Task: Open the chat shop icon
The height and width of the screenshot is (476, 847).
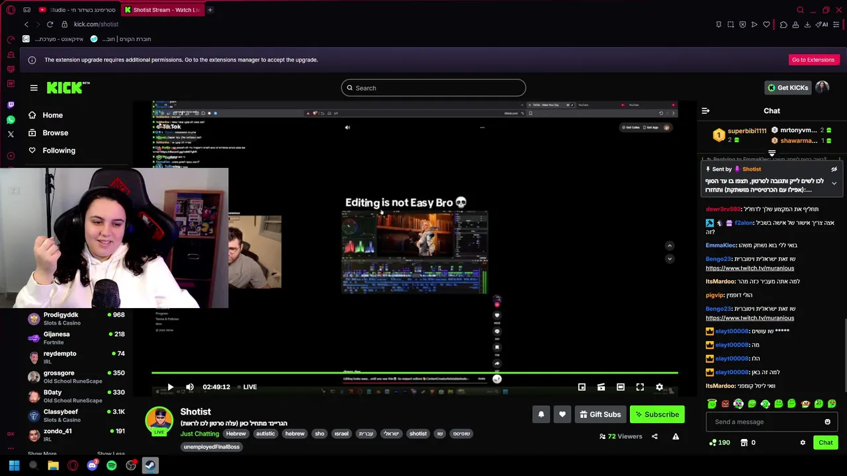Action: click(x=744, y=442)
